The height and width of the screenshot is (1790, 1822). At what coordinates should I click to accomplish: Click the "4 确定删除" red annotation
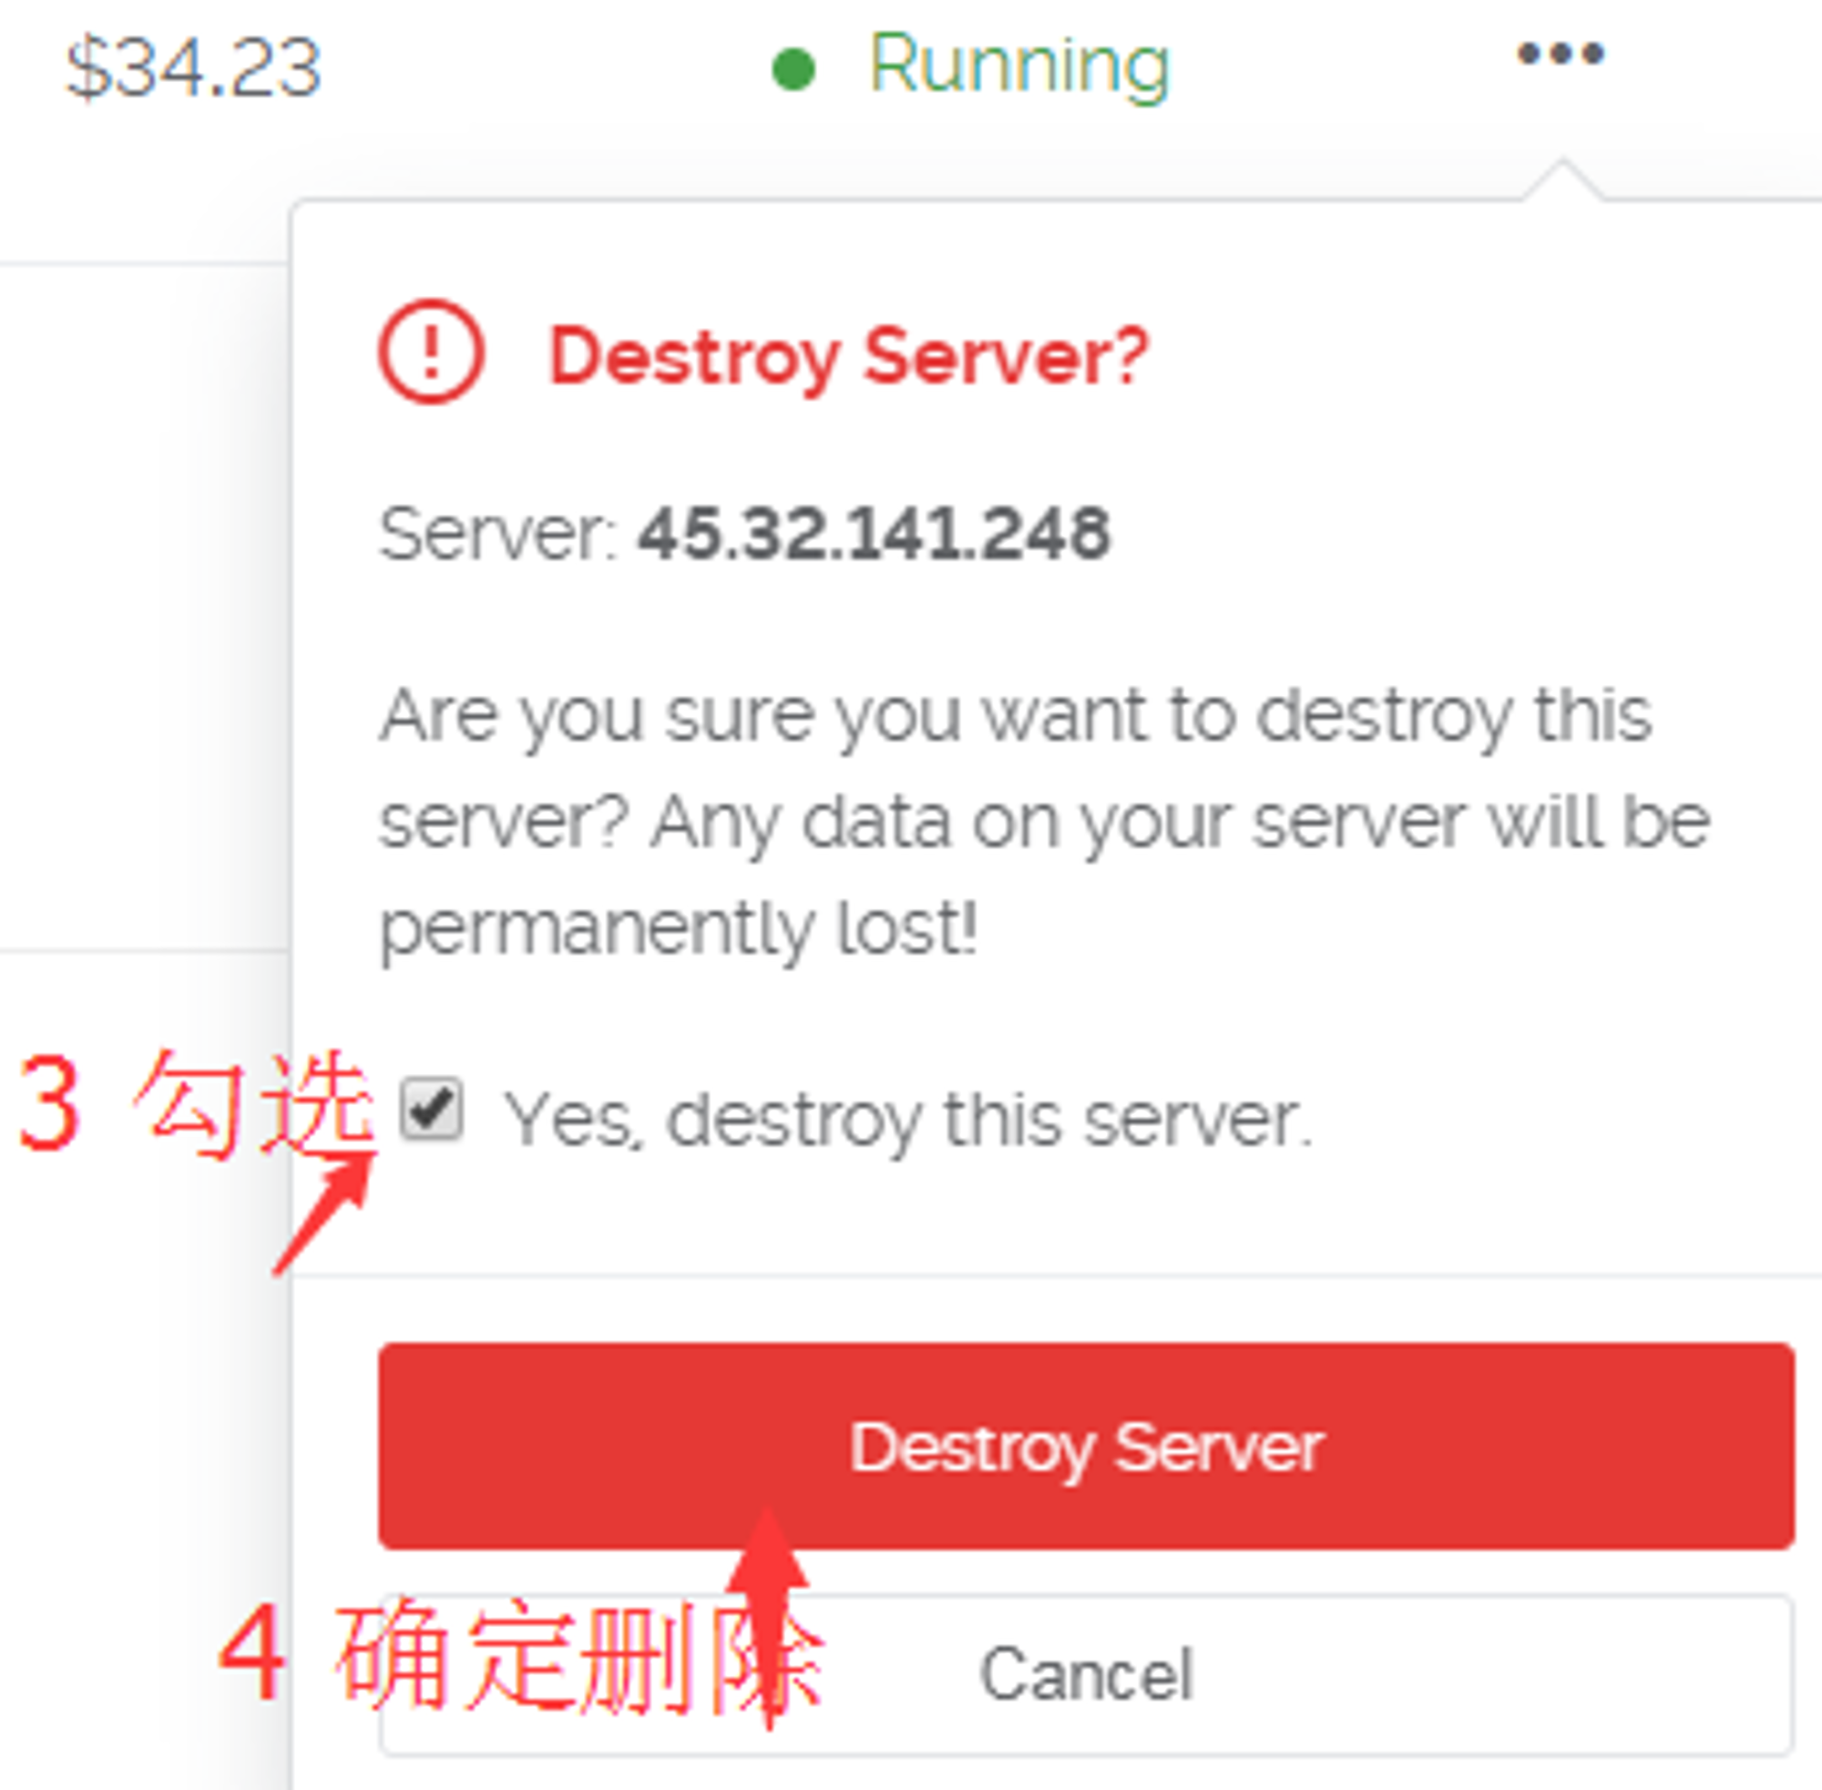(x=522, y=1654)
